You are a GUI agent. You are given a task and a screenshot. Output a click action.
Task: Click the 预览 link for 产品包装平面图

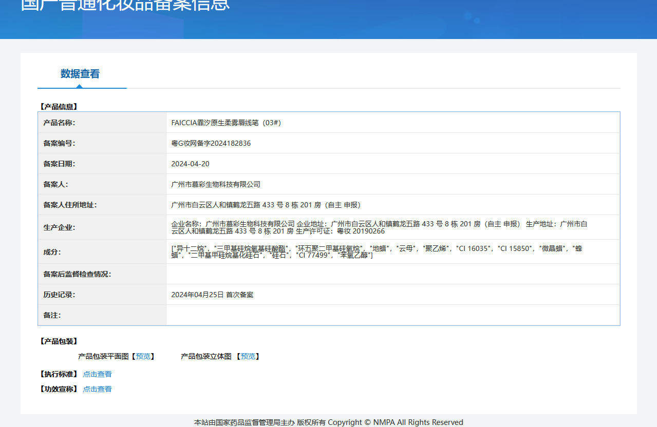click(143, 356)
